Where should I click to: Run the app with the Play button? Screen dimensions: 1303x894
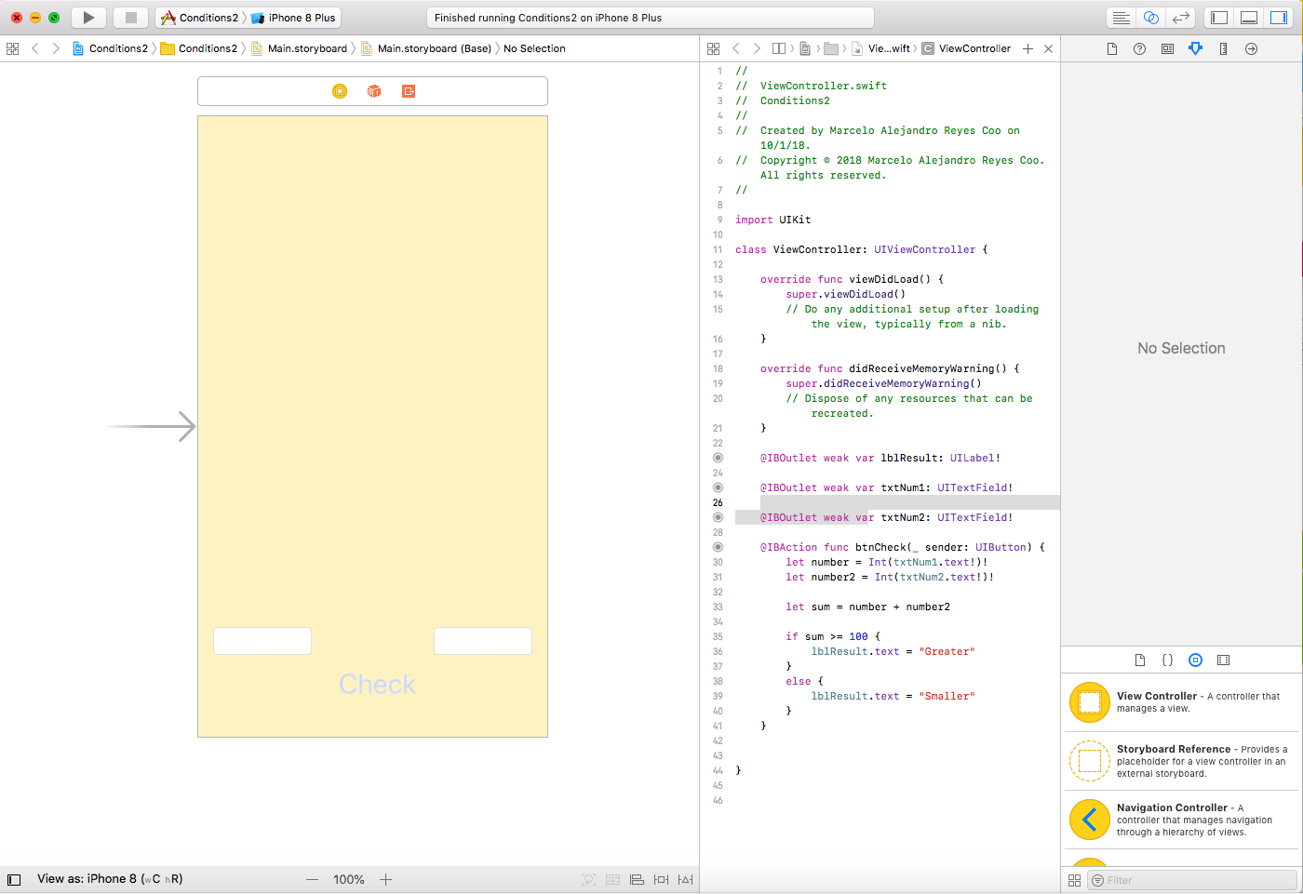coord(88,18)
